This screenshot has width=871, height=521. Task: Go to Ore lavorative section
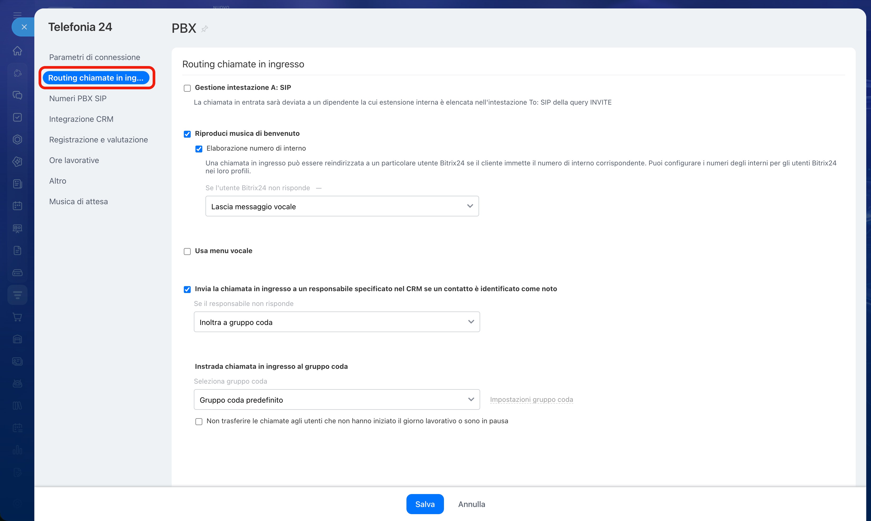pyautogui.click(x=74, y=160)
